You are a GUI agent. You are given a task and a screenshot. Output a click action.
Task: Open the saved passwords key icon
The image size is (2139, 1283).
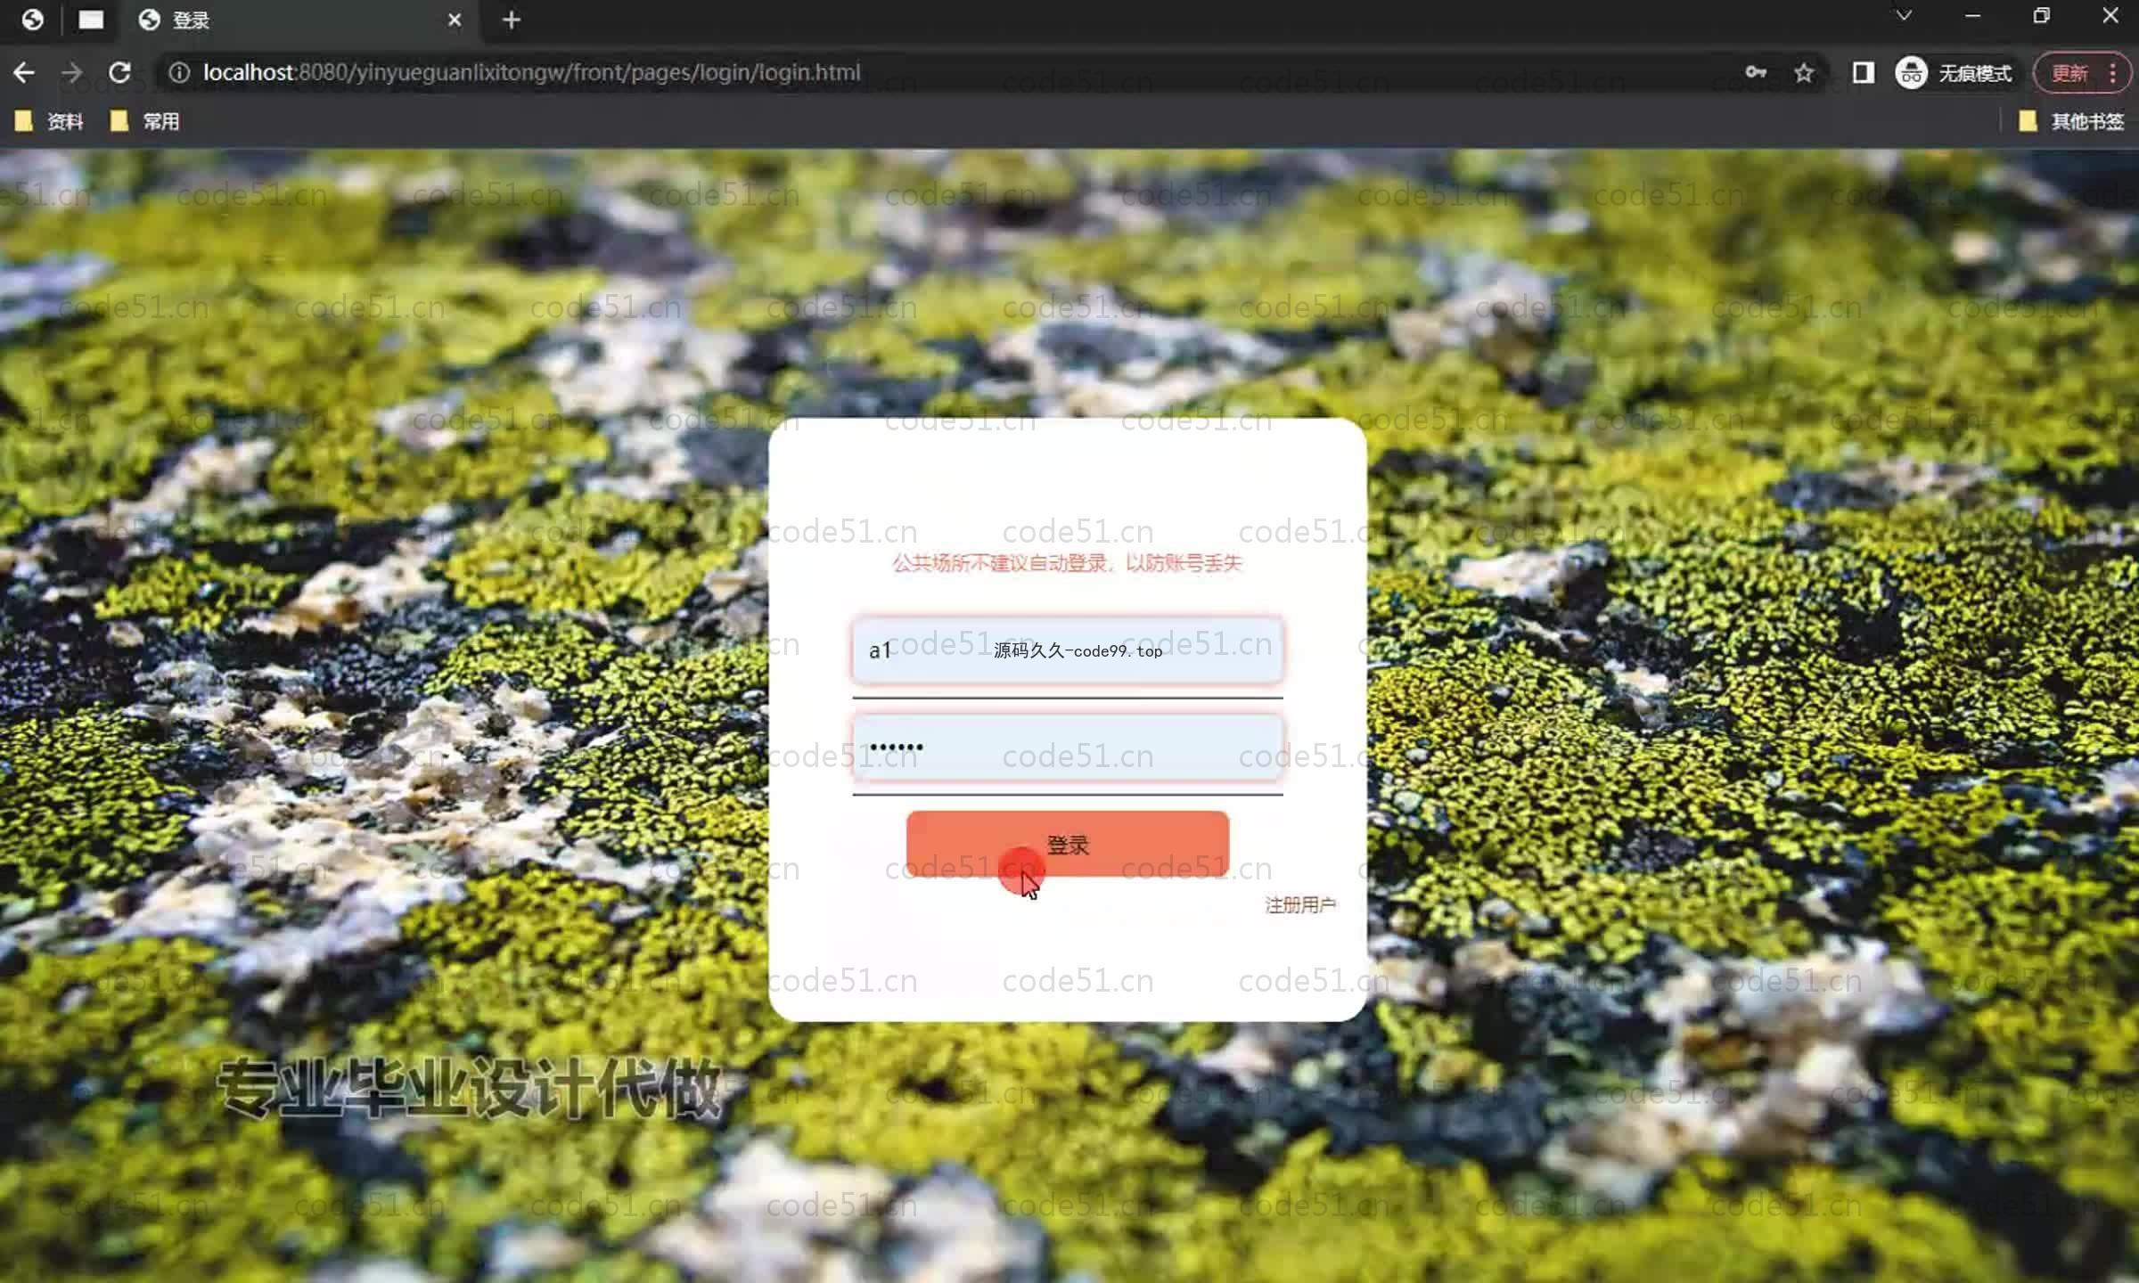coord(1756,72)
